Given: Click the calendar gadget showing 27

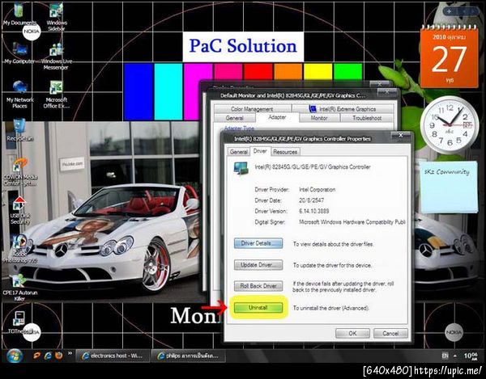Looking at the screenshot, I should click(x=449, y=57).
